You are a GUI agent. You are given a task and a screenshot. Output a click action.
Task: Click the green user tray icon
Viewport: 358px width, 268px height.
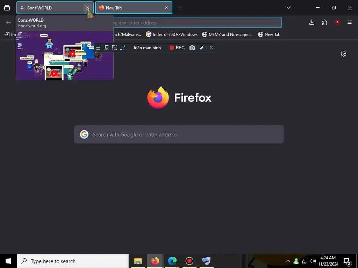tap(296, 261)
